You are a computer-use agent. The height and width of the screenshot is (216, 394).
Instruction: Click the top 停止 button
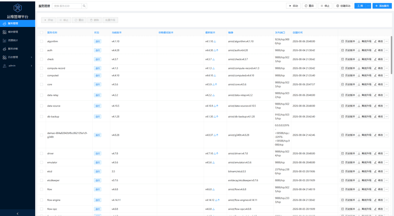(x=325, y=6)
